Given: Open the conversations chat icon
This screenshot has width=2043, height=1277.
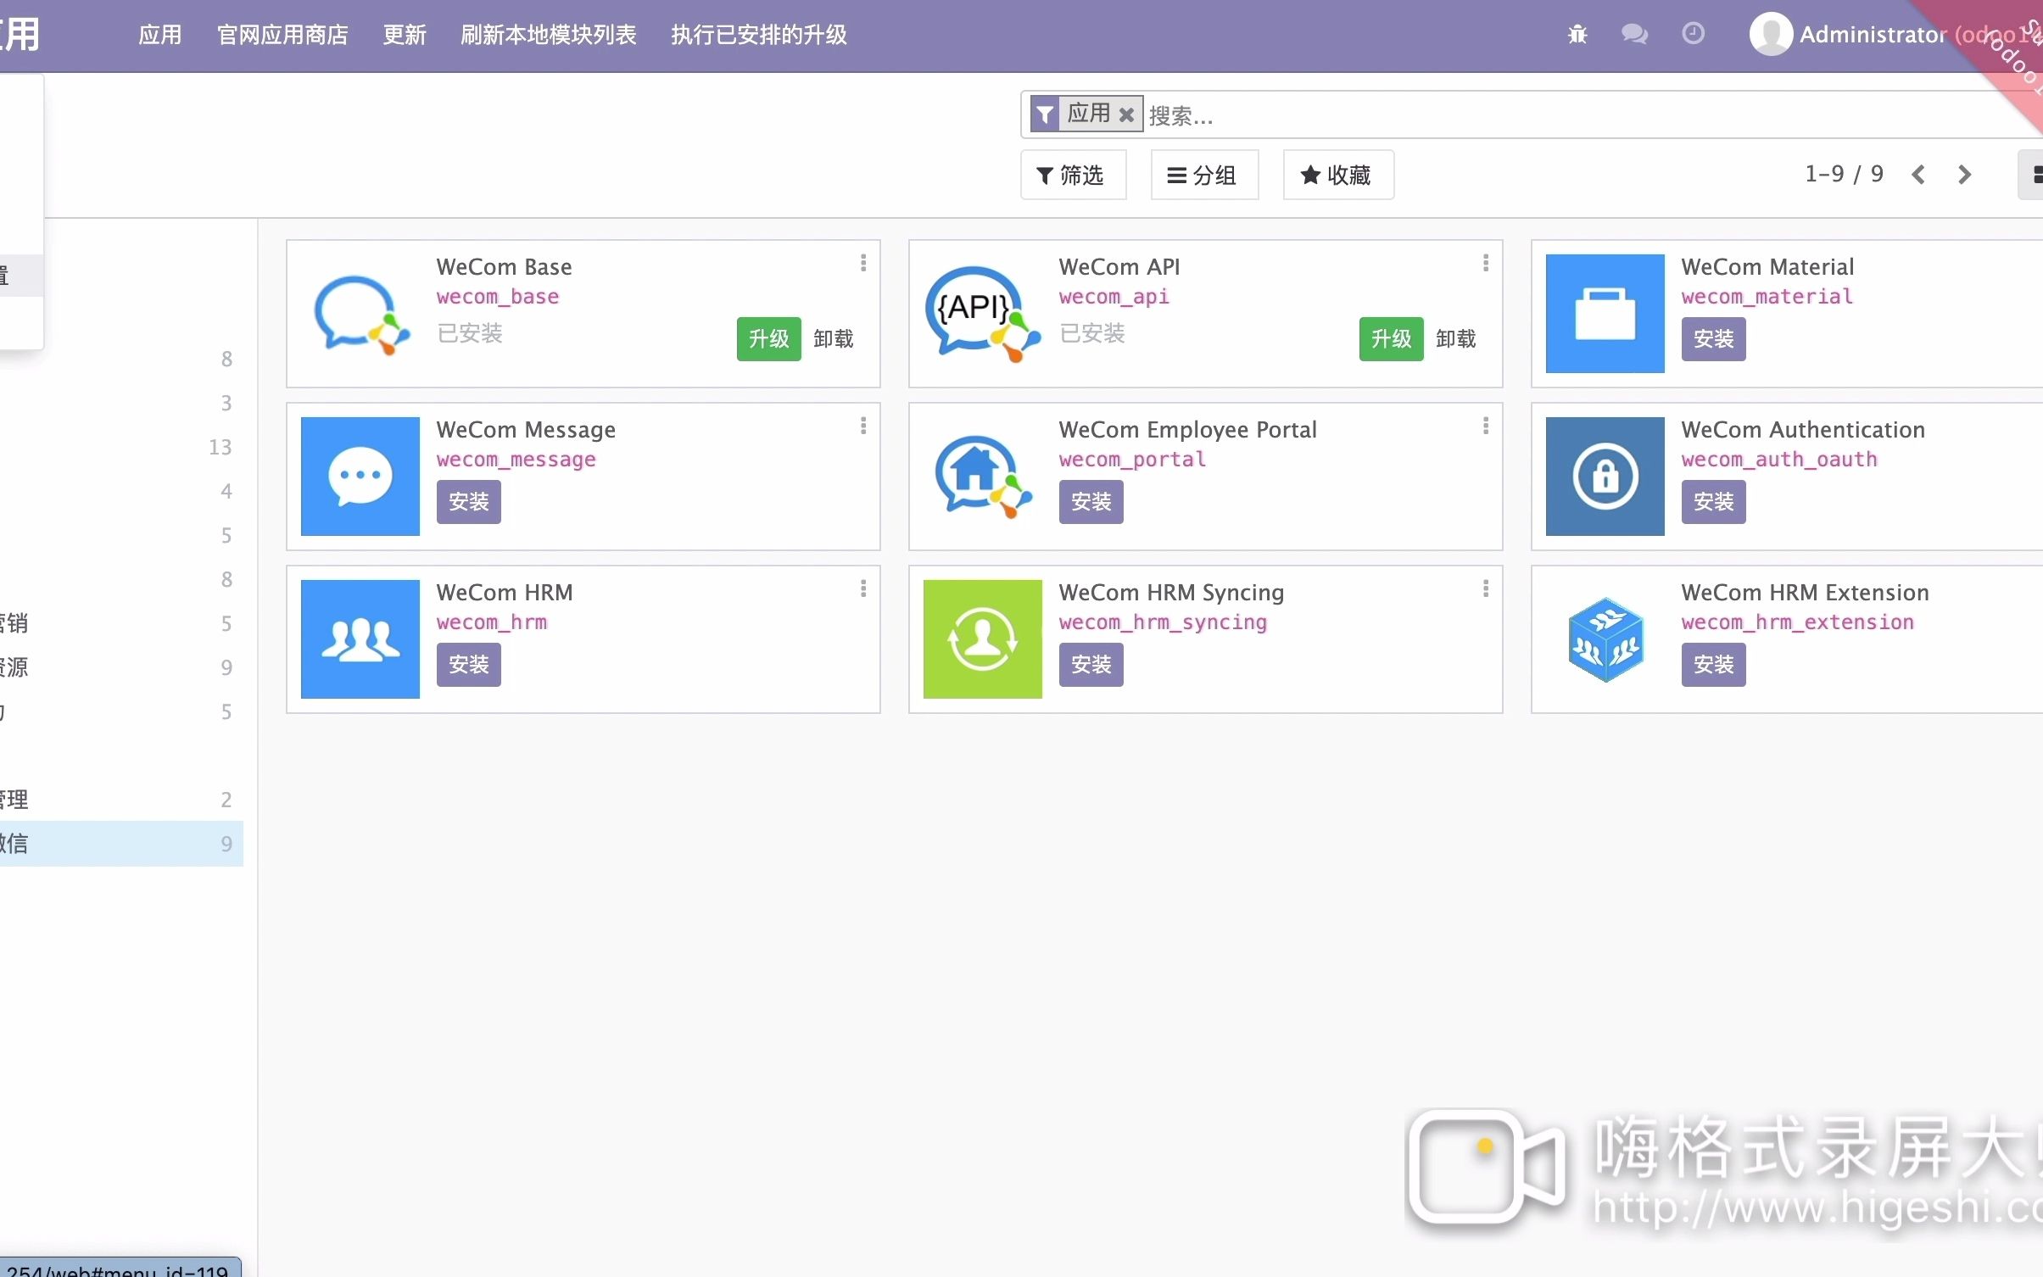Looking at the screenshot, I should [1634, 34].
